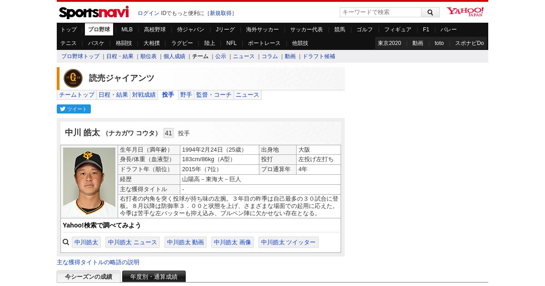This screenshot has width=545, height=286.
Task: Go to 動画 in the gray sub-navigation
Action: 290,56
